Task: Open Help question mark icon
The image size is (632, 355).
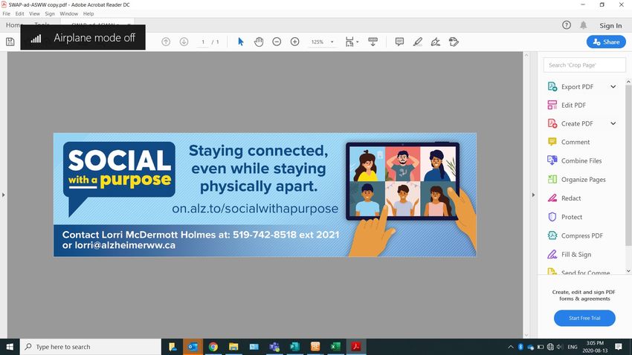Action: [x=567, y=25]
